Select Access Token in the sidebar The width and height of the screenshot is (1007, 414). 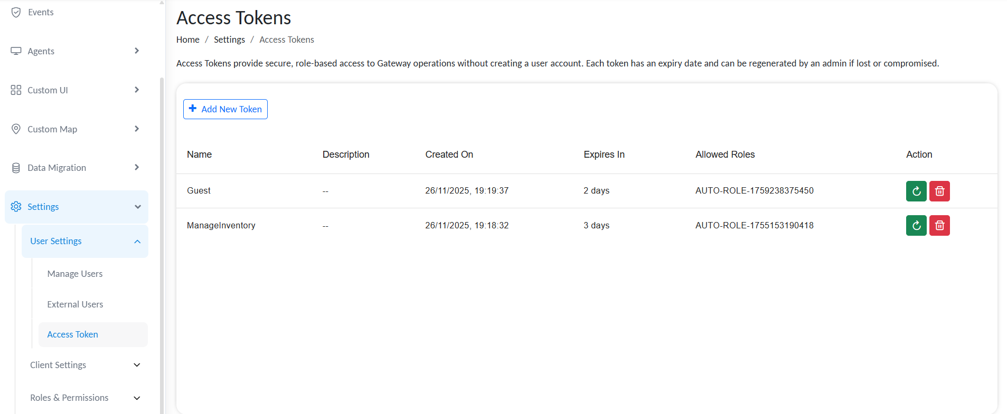tap(73, 334)
